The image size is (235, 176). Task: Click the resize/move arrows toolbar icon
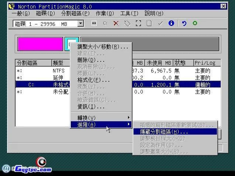tap(94, 23)
